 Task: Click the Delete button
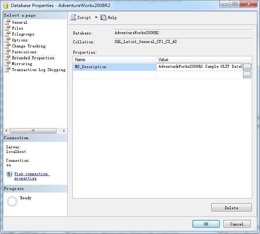[232, 208]
